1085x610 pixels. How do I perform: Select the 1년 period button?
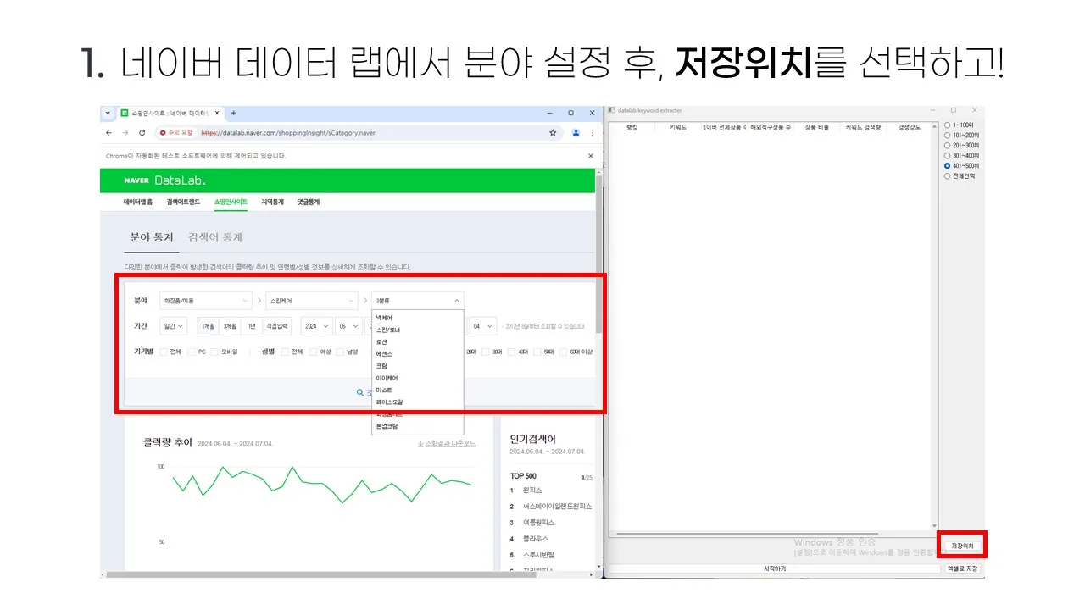(251, 326)
